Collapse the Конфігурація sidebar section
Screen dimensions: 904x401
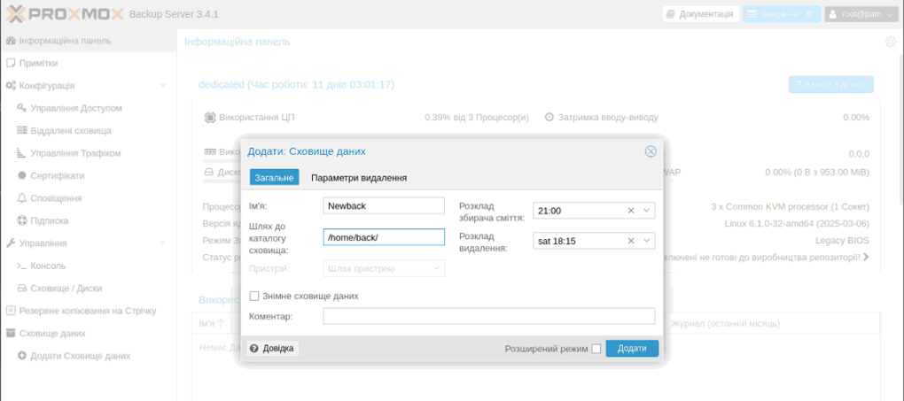tap(162, 86)
